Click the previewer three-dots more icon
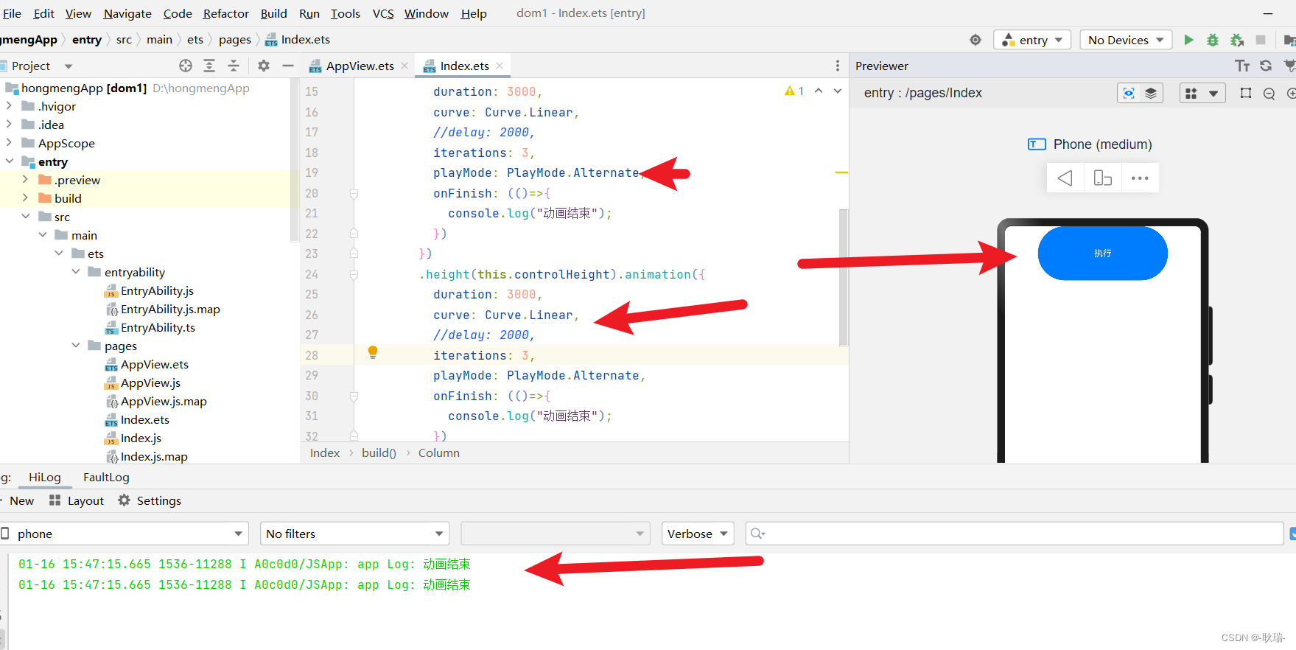This screenshot has height=650, width=1296. click(x=1140, y=178)
